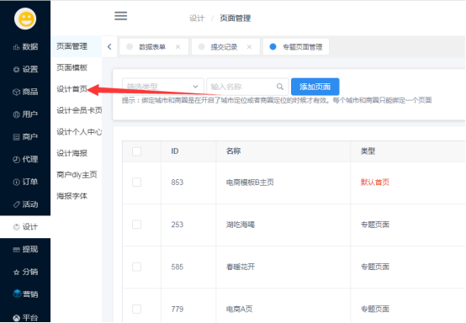
Task: Go to the 分销 distribution section
Action: [x=25, y=272]
